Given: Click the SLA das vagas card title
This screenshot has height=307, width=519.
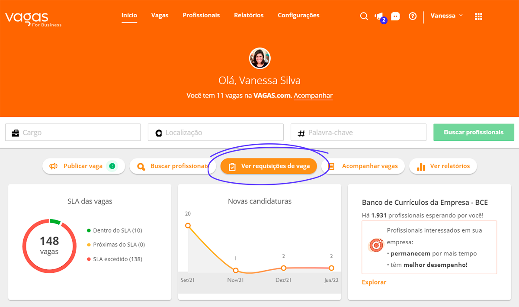Looking at the screenshot, I should click(x=90, y=201).
